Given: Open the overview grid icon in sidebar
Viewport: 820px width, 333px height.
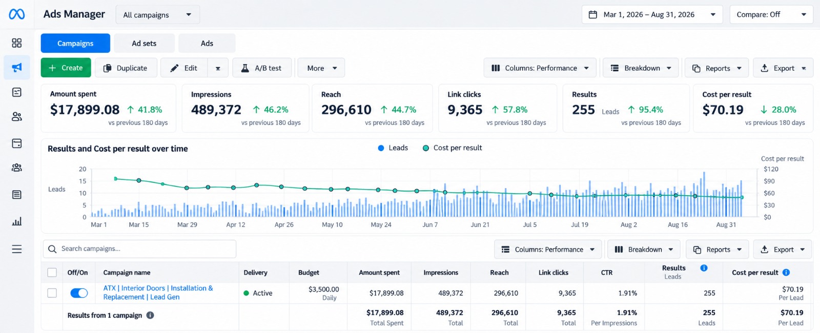Looking at the screenshot, I should click(17, 43).
